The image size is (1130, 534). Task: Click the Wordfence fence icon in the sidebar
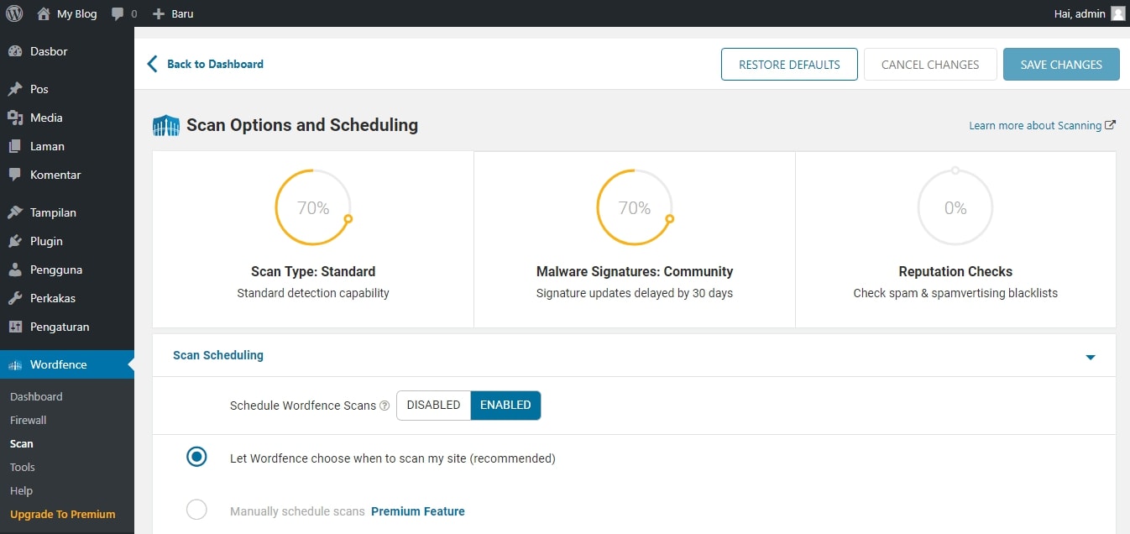pos(15,365)
